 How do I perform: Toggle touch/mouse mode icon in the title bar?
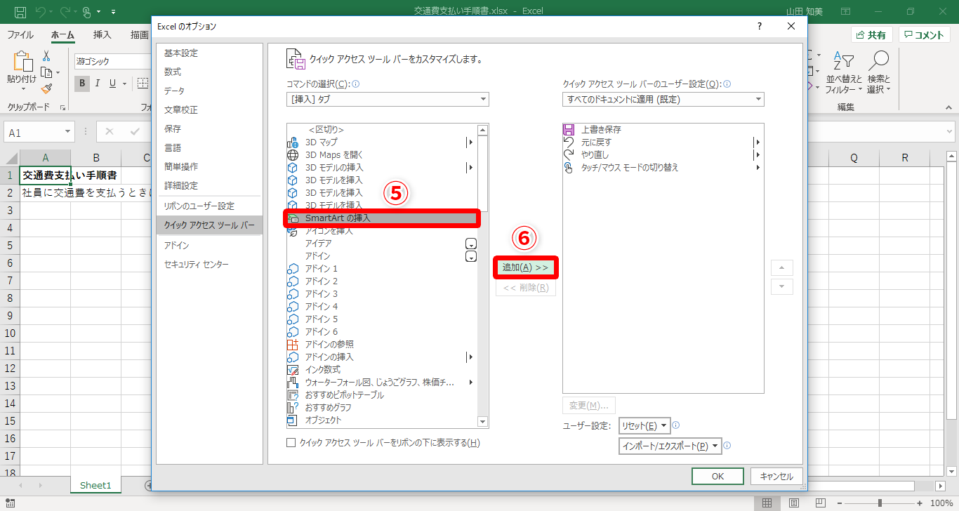[x=87, y=12]
